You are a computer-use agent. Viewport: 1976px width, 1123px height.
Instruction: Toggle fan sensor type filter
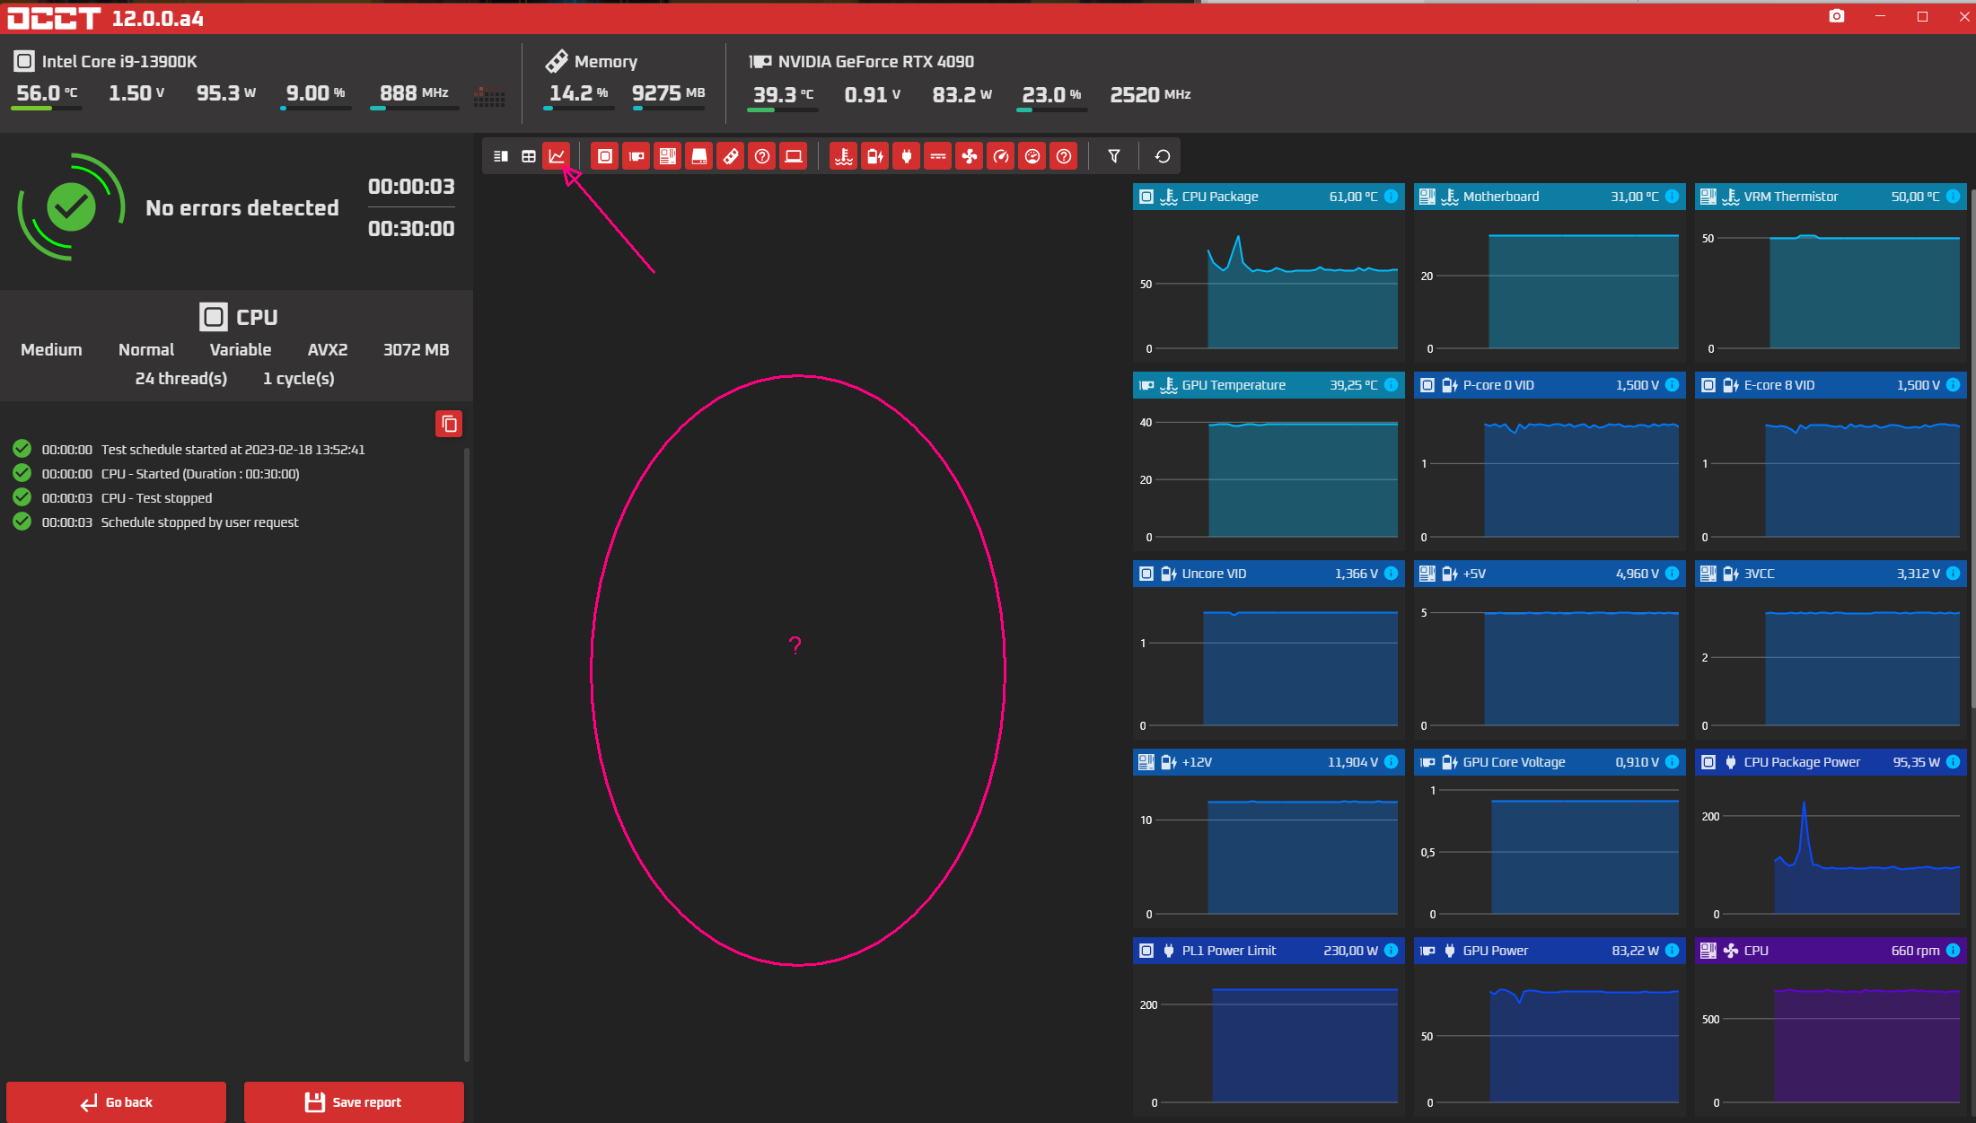tap(970, 156)
